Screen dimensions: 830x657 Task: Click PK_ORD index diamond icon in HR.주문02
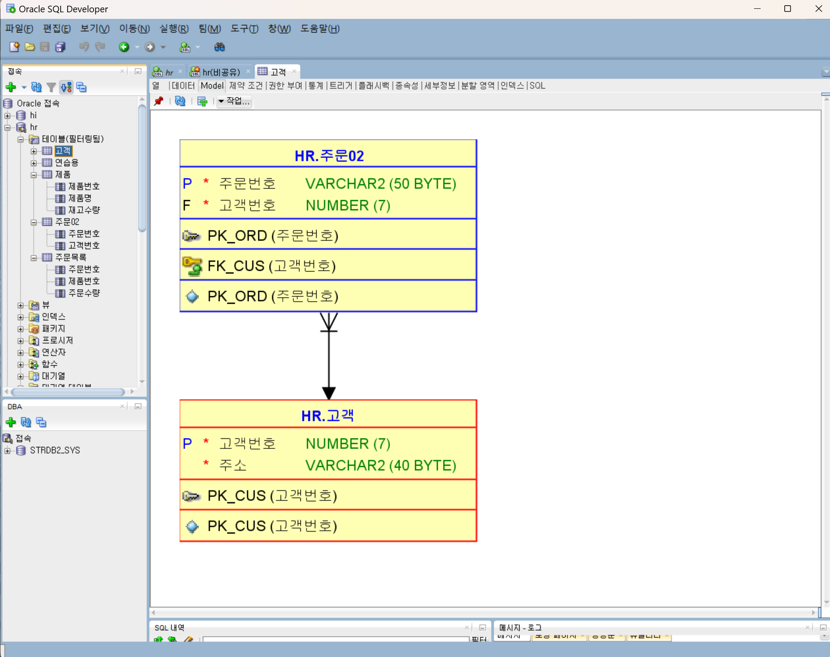tap(192, 296)
